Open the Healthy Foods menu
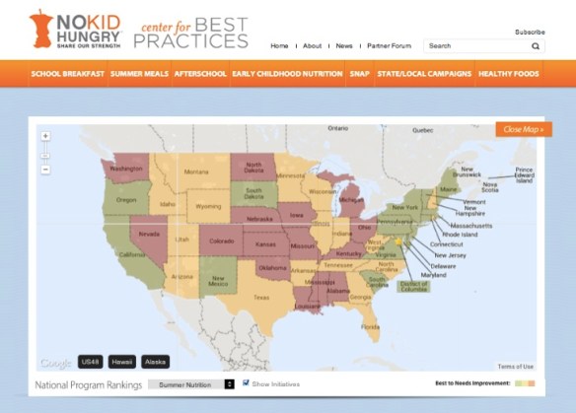The width and height of the screenshot is (576, 413). [508, 74]
